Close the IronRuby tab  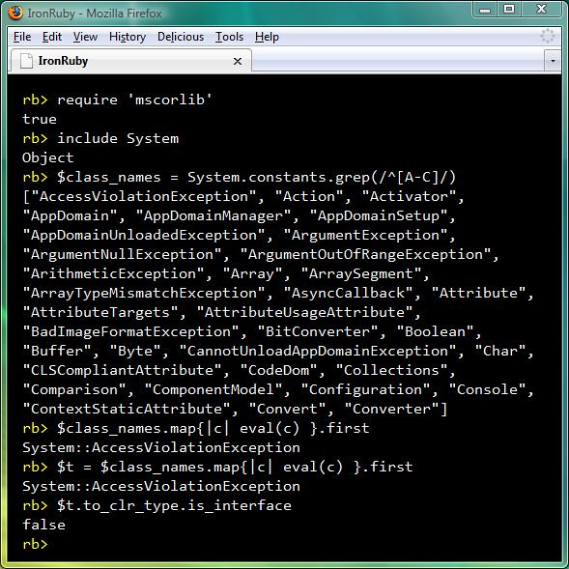click(x=238, y=61)
